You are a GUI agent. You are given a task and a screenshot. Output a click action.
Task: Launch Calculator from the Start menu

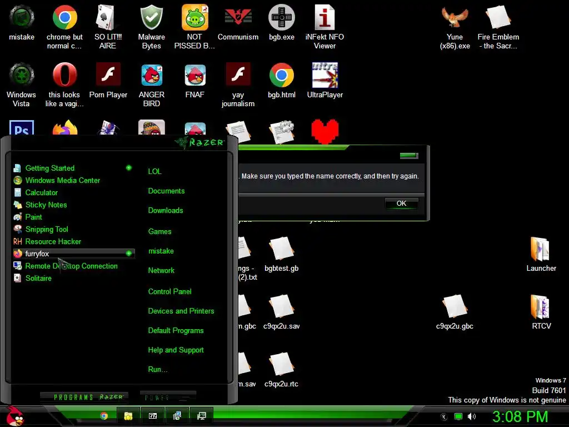point(74,193)
